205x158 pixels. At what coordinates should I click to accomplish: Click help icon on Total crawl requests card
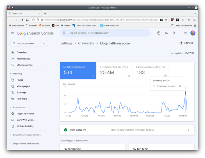tap(93, 76)
